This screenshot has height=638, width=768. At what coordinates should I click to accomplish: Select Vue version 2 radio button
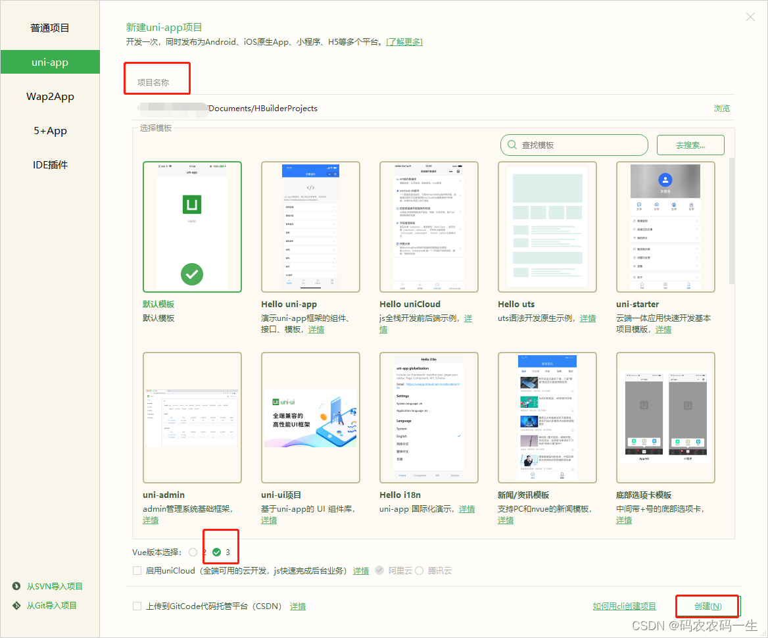point(193,552)
